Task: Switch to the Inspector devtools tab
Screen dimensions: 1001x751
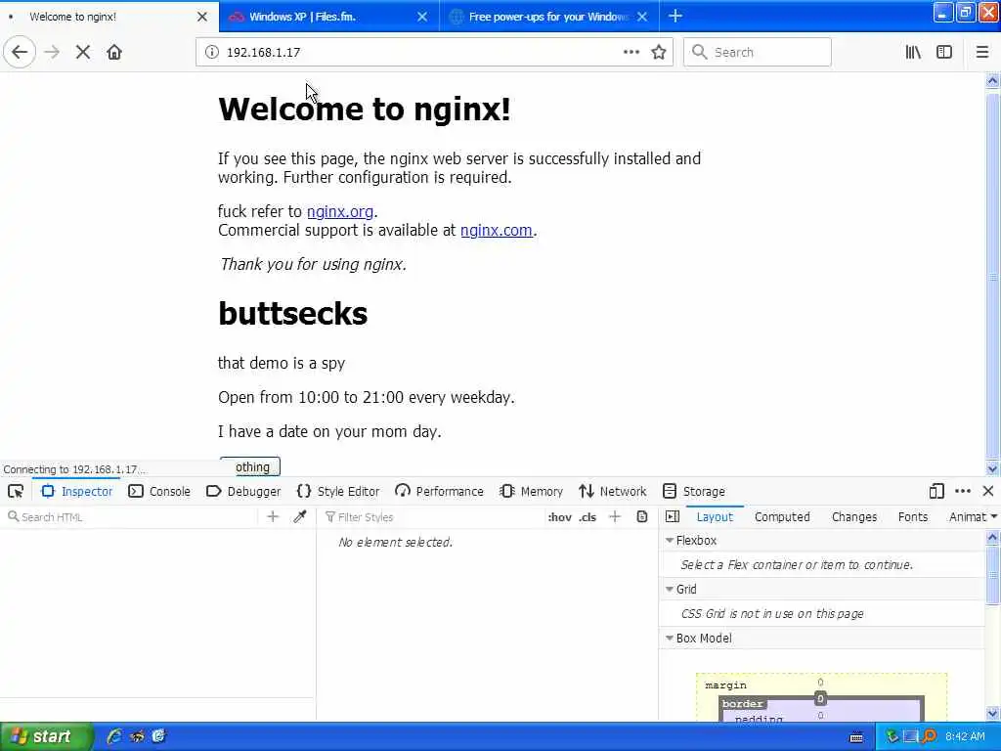Action: [76, 491]
